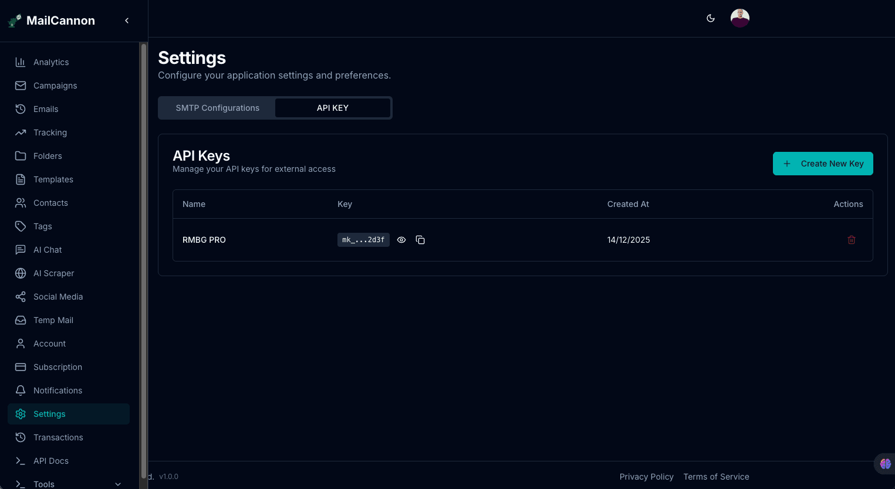This screenshot has height=489, width=895.
Task: Expand the Tools submenu chevron
Action: tap(118, 484)
